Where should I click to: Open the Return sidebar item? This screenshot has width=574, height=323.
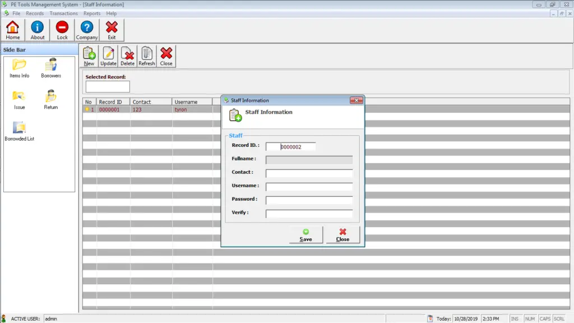pyautogui.click(x=50, y=99)
